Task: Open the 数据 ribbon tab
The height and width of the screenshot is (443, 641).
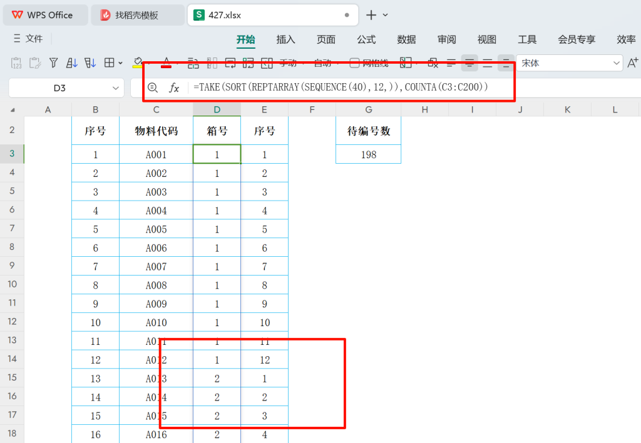Action: coord(406,39)
